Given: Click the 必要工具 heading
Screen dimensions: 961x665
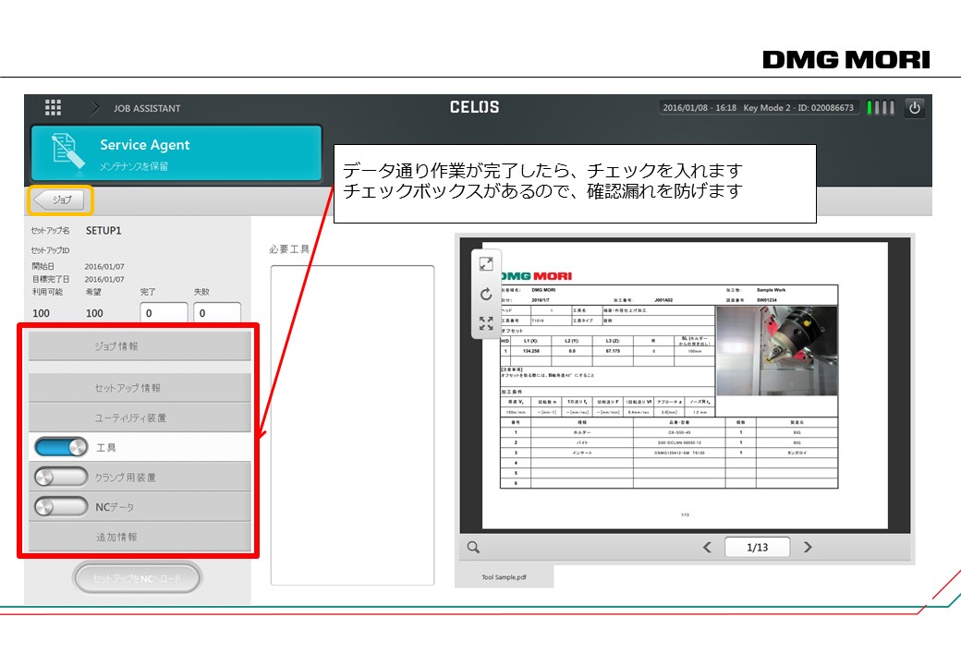Looking at the screenshot, I should pyautogui.click(x=289, y=249).
